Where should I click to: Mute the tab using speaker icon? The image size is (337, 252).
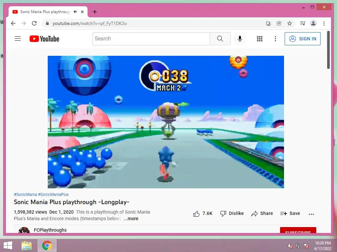click(x=75, y=12)
